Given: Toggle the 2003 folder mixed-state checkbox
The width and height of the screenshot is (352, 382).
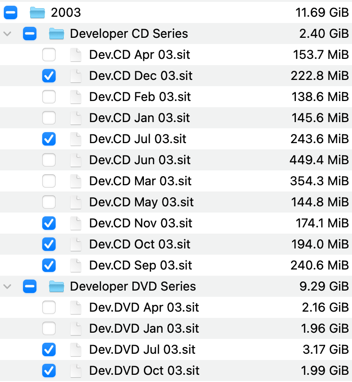Looking at the screenshot, I should pyautogui.click(x=11, y=12).
